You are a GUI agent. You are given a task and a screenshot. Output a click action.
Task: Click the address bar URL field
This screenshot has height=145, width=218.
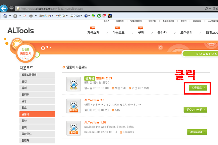(110, 9)
